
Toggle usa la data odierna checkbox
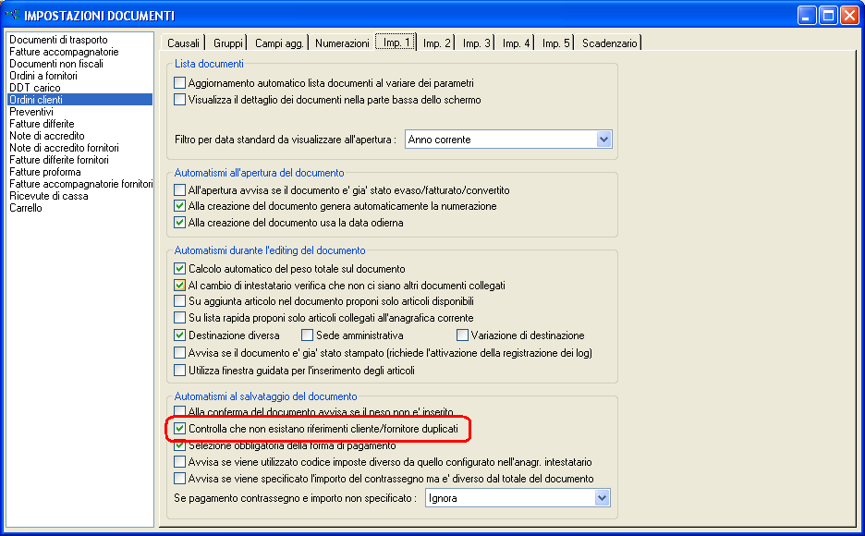[179, 223]
